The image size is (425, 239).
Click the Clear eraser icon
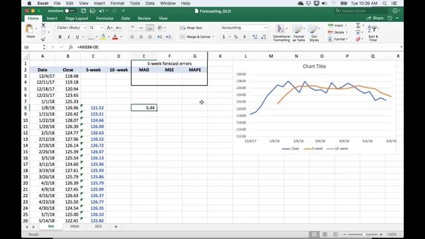click(358, 39)
